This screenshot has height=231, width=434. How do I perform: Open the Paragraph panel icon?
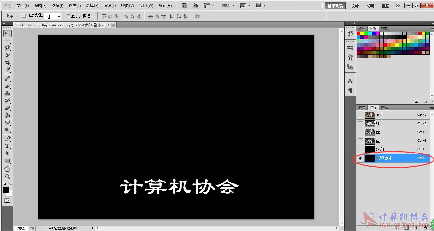(350, 91)
